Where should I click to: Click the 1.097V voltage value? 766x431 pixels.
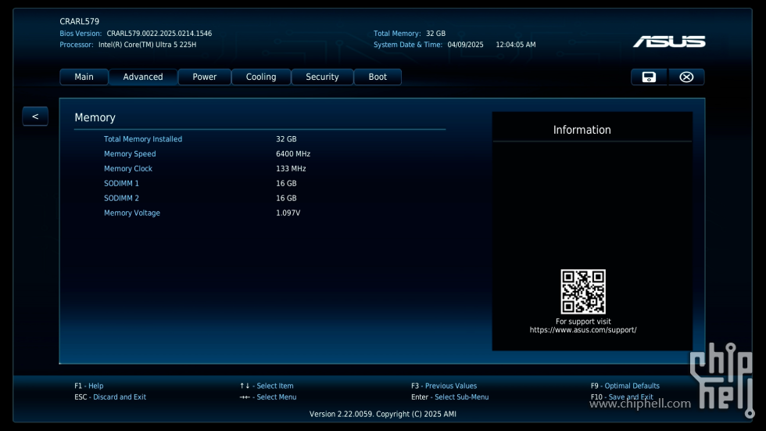(288, 213)
